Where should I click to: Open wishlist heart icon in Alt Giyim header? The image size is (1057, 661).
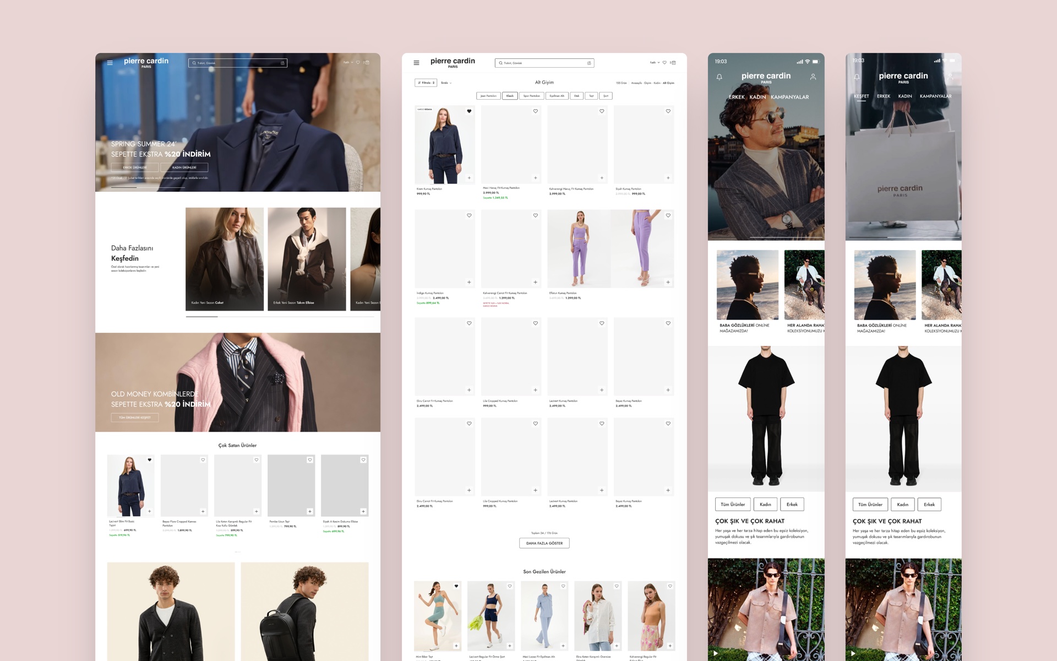664,62
